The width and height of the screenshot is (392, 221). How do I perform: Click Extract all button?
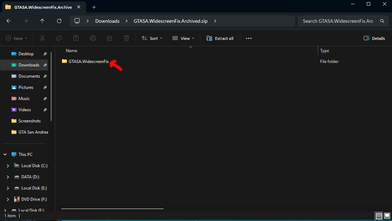click(220, 38)
